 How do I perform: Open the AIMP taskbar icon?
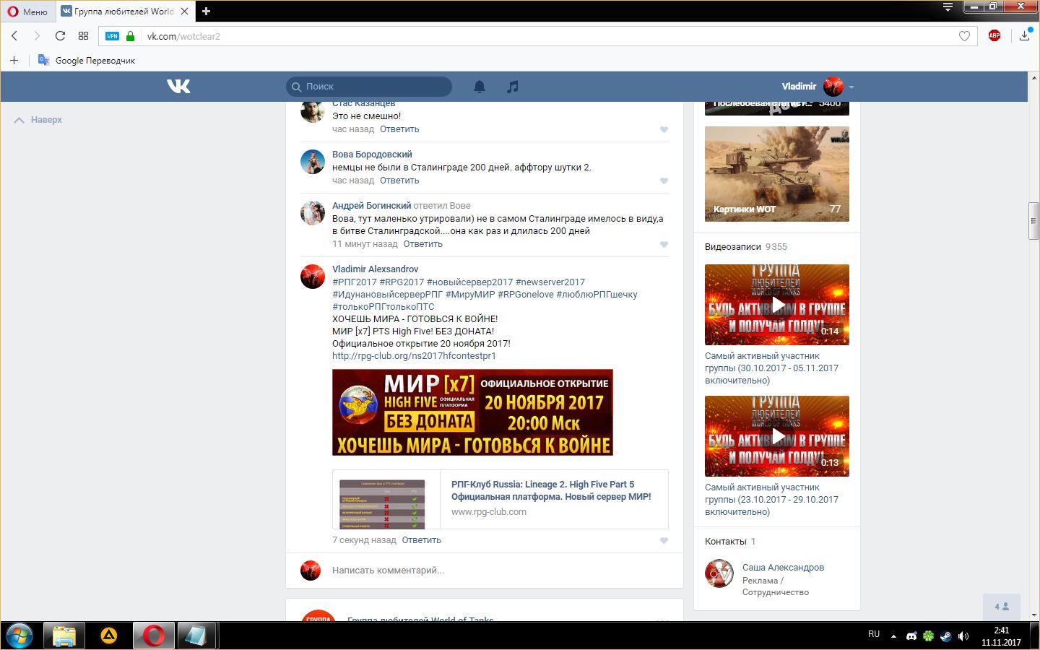click(109, 636)
